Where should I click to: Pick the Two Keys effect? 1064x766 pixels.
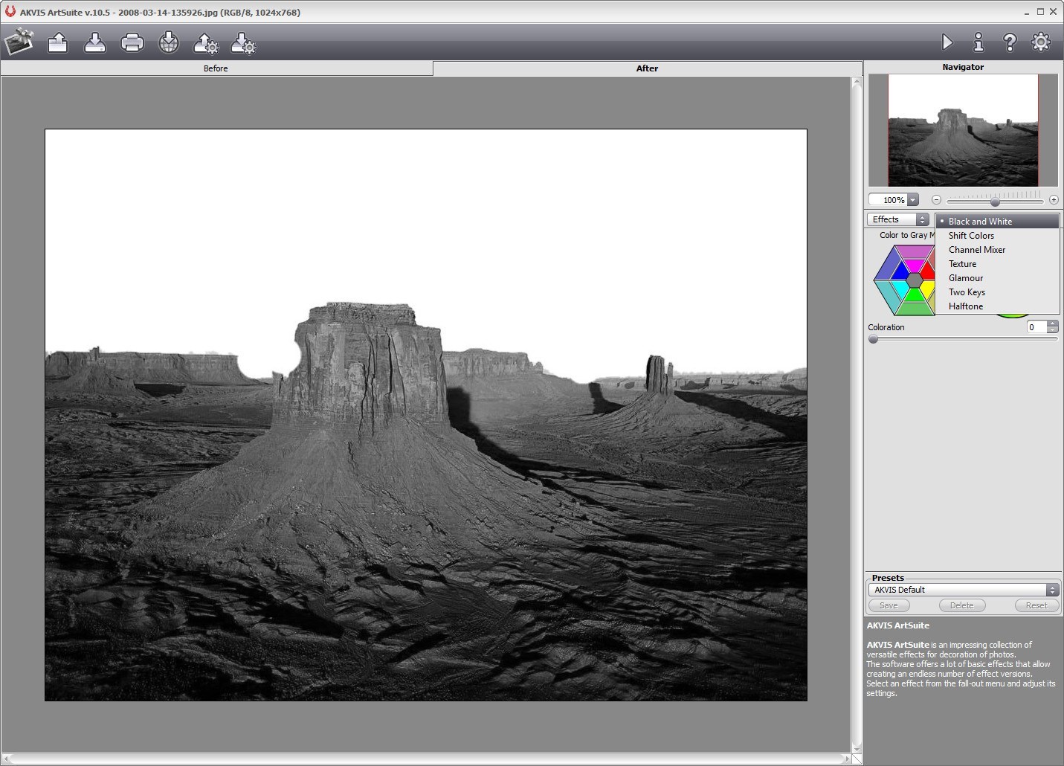pos(997,292)
